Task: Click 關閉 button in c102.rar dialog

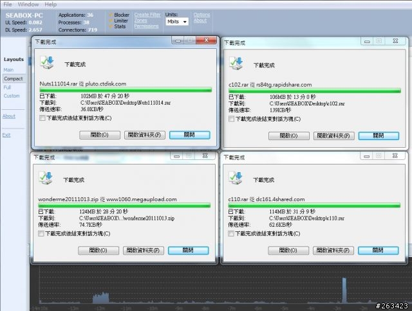Action: click(379, 136)
